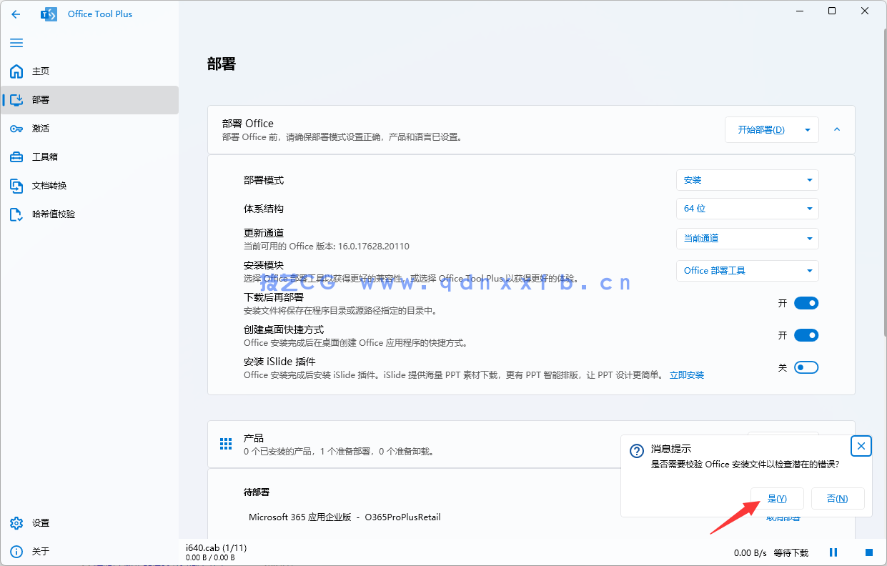This screenshot has height=566, width=887.
Task: Turn off 下载后再部署 switch
Action: tap(806, 302)
